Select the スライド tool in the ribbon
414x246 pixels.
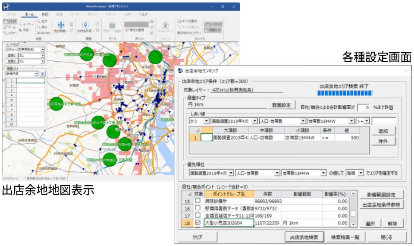pos(10,22)
